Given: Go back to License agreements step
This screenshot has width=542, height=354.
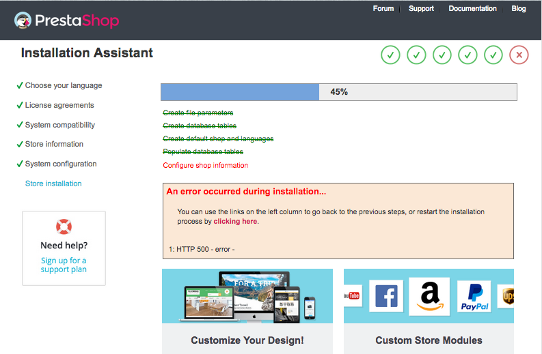Looking at the screenshot, I should (59, 105).
